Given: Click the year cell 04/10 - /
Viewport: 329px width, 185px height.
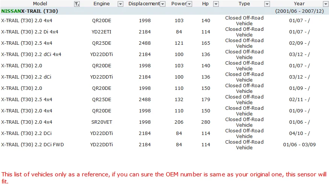Looking at the screenshot, I should 299,133.
